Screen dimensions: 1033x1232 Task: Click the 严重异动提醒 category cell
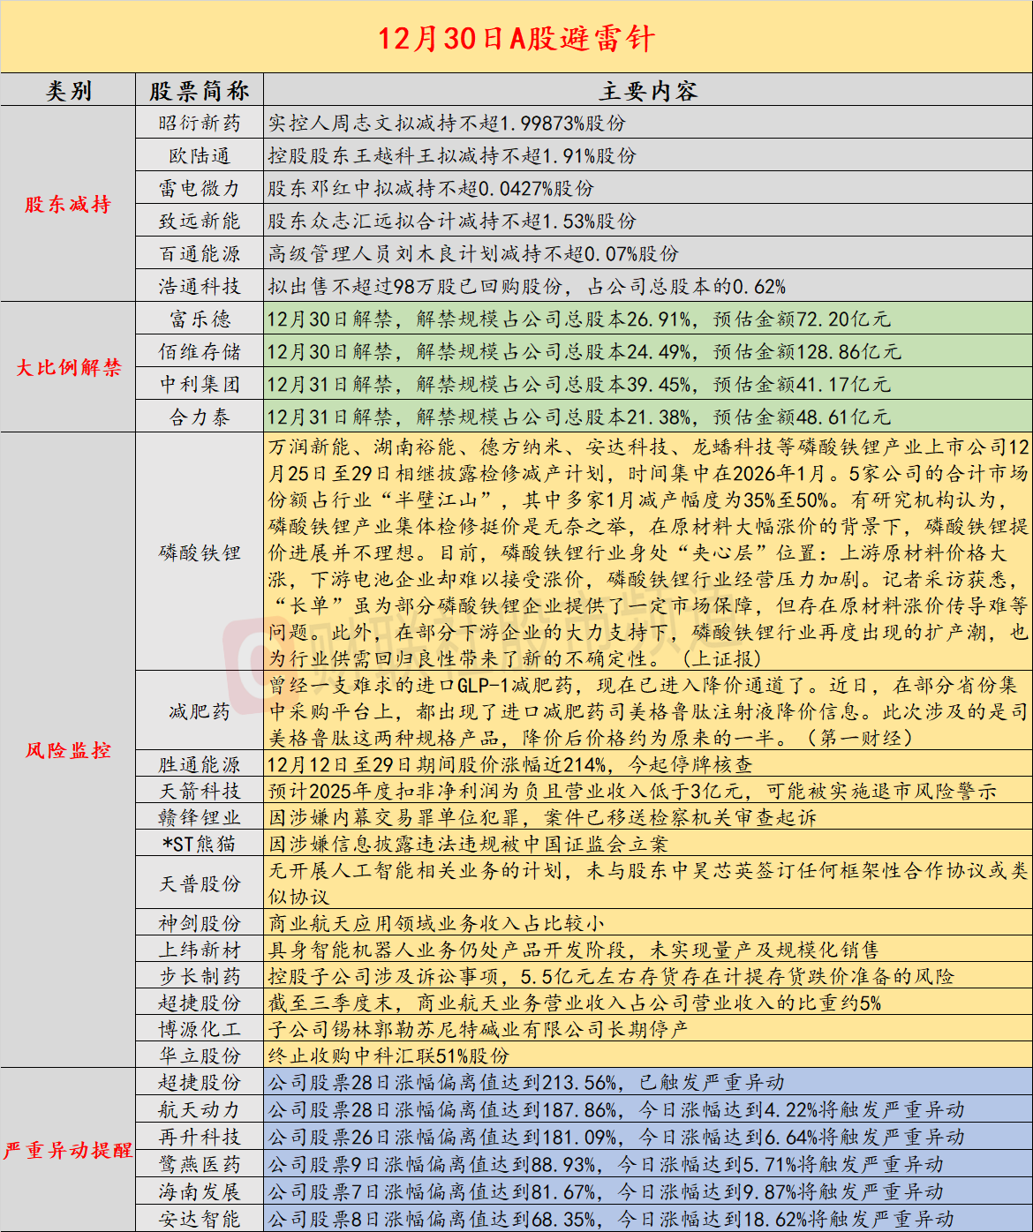coord(68,1150)
